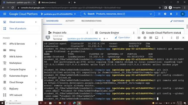Expand the search bar dropdown arrow

(151, 14)
